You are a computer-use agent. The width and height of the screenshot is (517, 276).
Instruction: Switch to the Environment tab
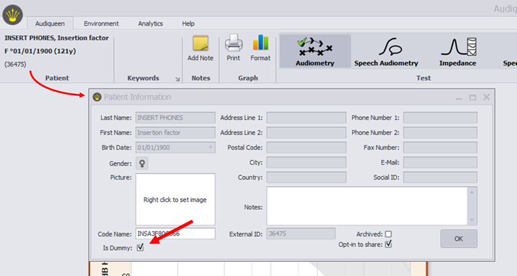click(x=101, y=24)
